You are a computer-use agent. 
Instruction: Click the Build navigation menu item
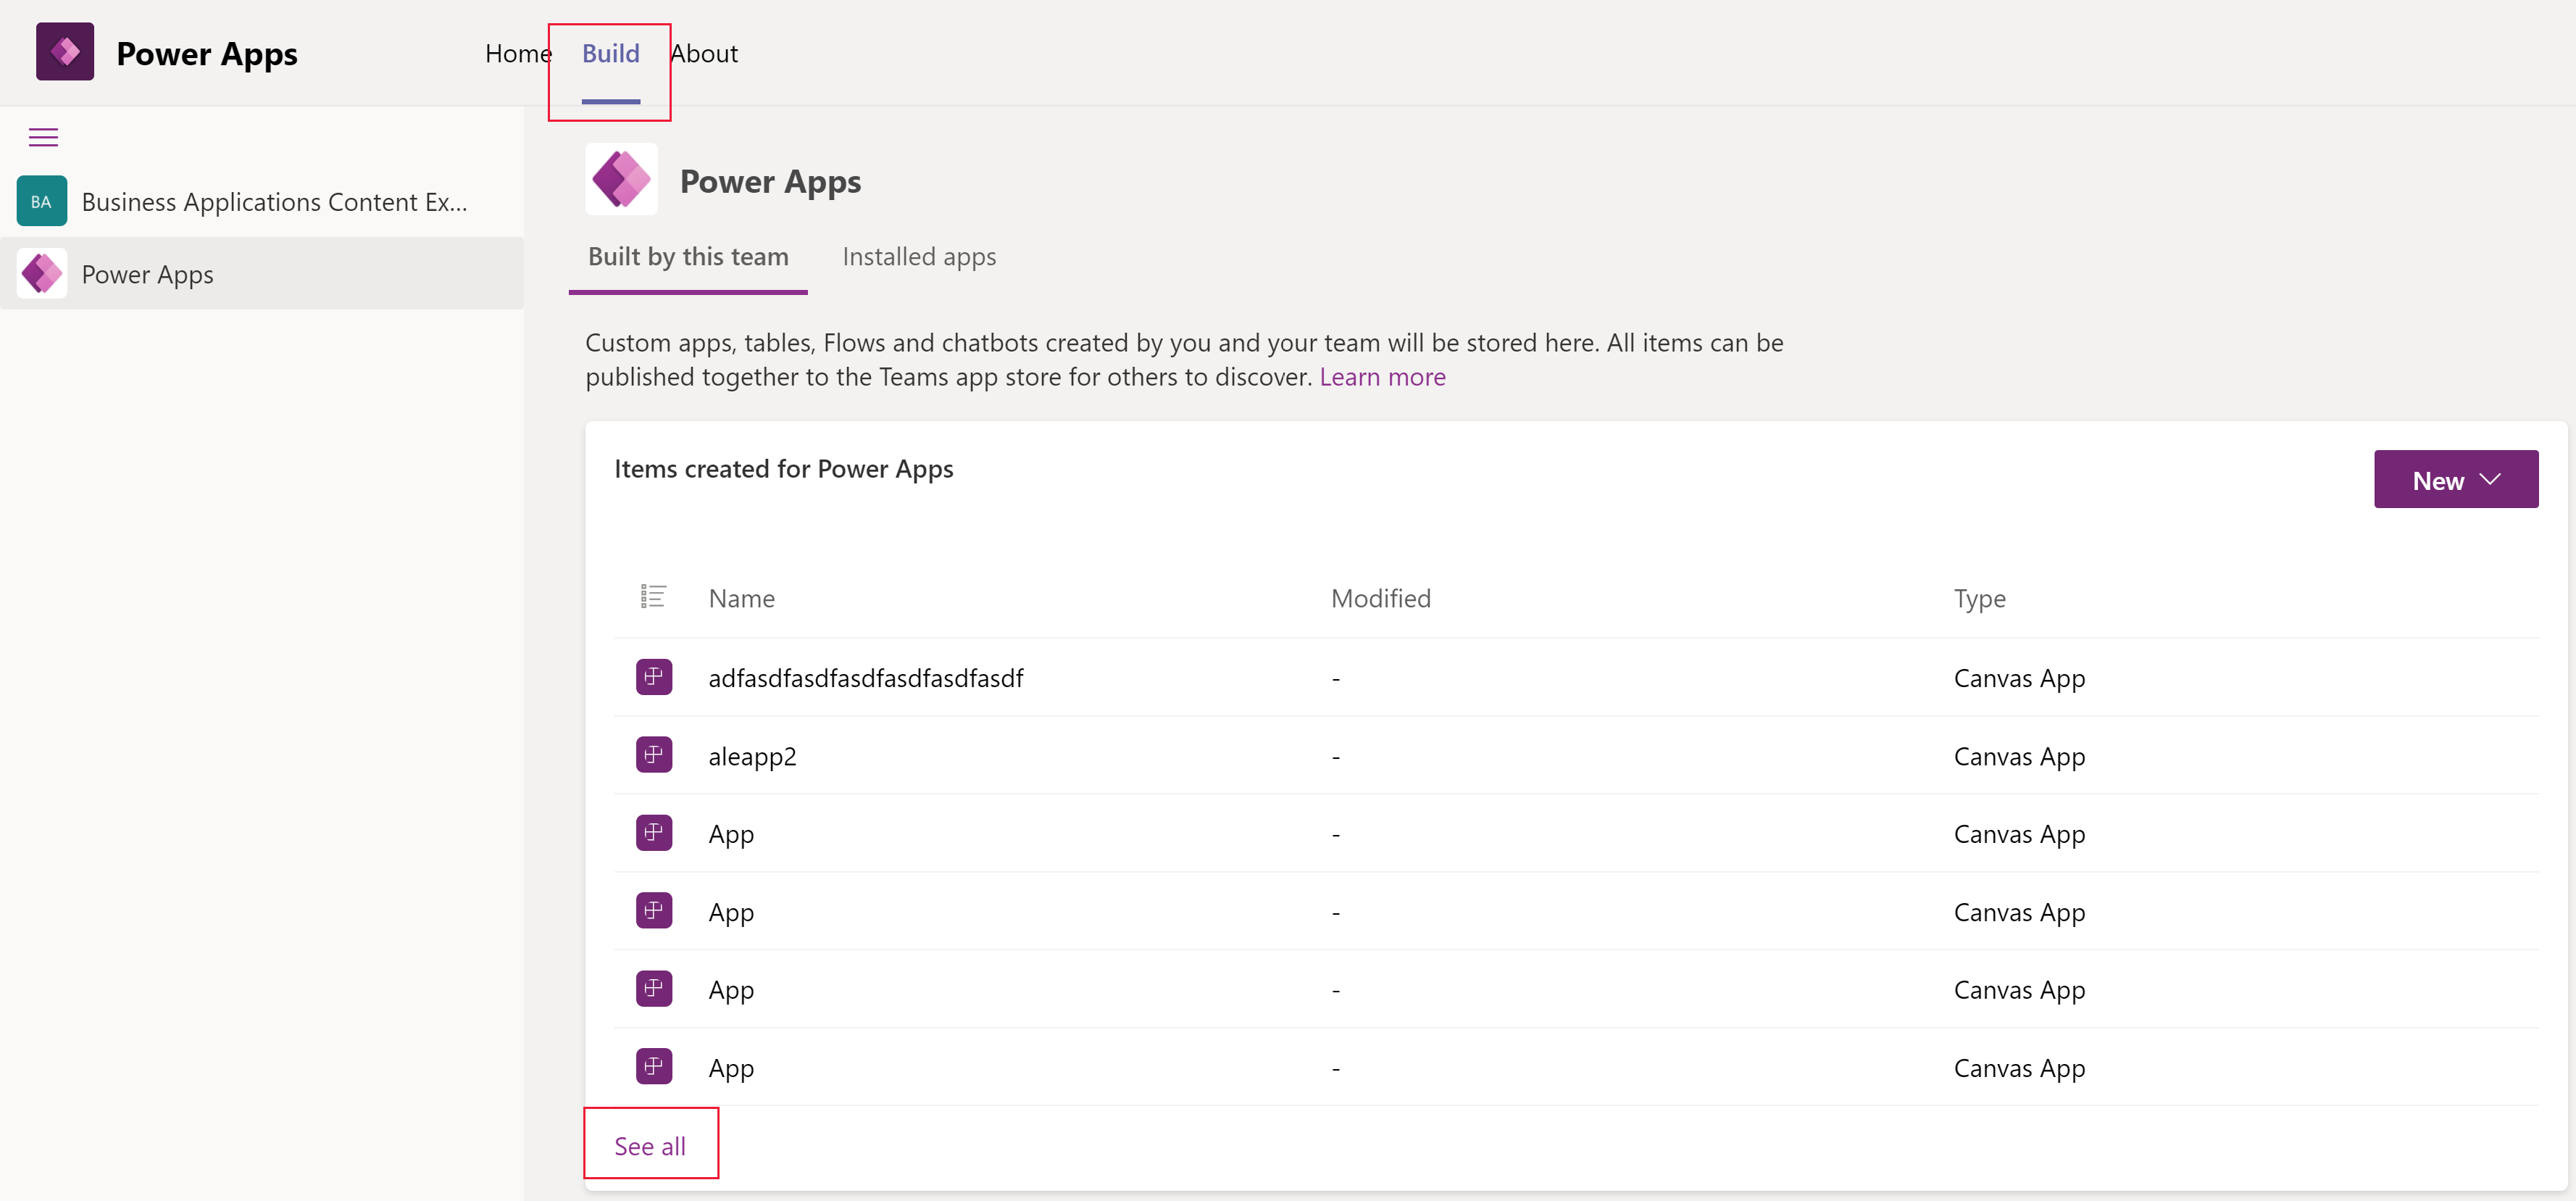tap(609, 51)
